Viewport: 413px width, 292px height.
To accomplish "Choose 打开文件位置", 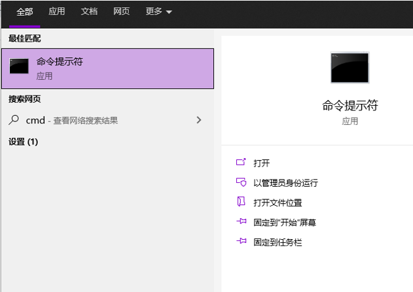I will (278, 203).
